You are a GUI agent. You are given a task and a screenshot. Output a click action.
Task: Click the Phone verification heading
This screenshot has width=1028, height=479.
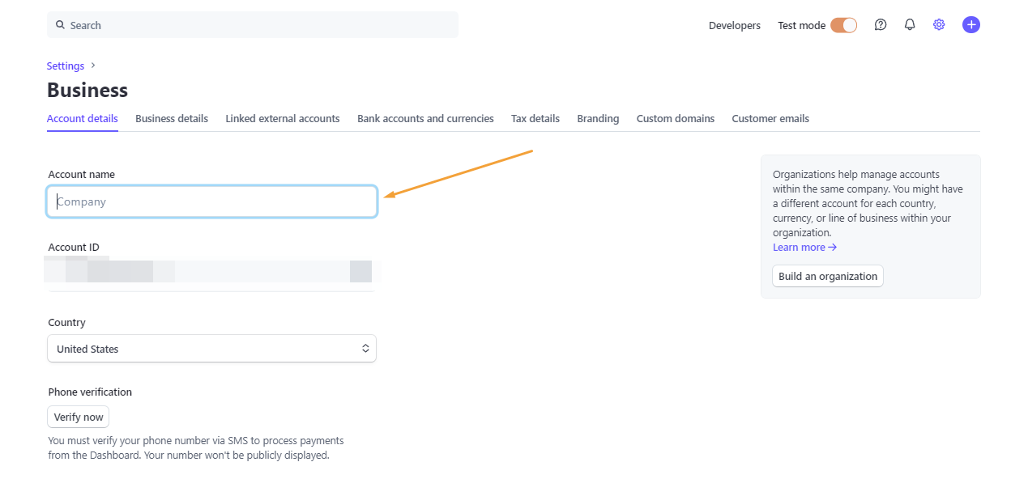(90, 392)
